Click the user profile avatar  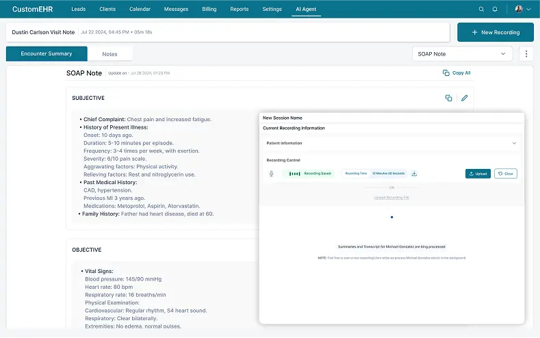click(519, 10)
